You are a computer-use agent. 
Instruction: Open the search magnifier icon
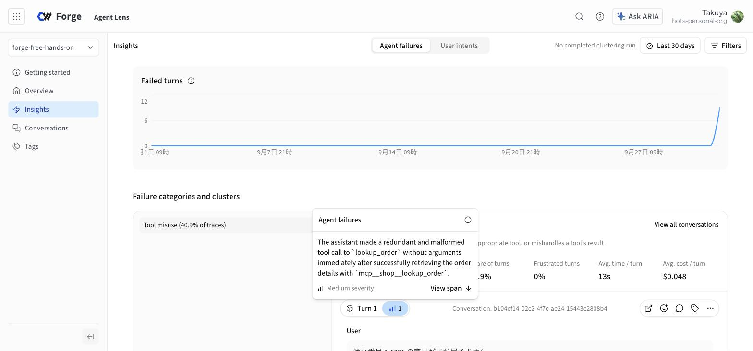click(x=579, y=16)
